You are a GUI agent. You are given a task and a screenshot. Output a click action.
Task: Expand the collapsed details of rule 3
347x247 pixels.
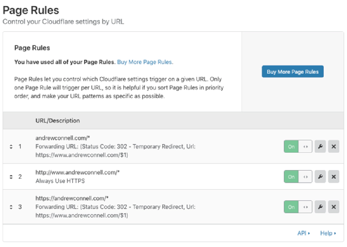coord(305,207)
